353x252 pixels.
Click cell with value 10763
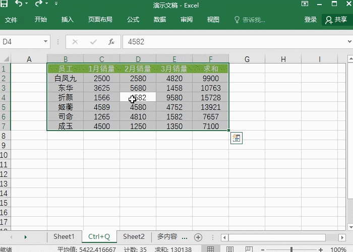[210, 88]
